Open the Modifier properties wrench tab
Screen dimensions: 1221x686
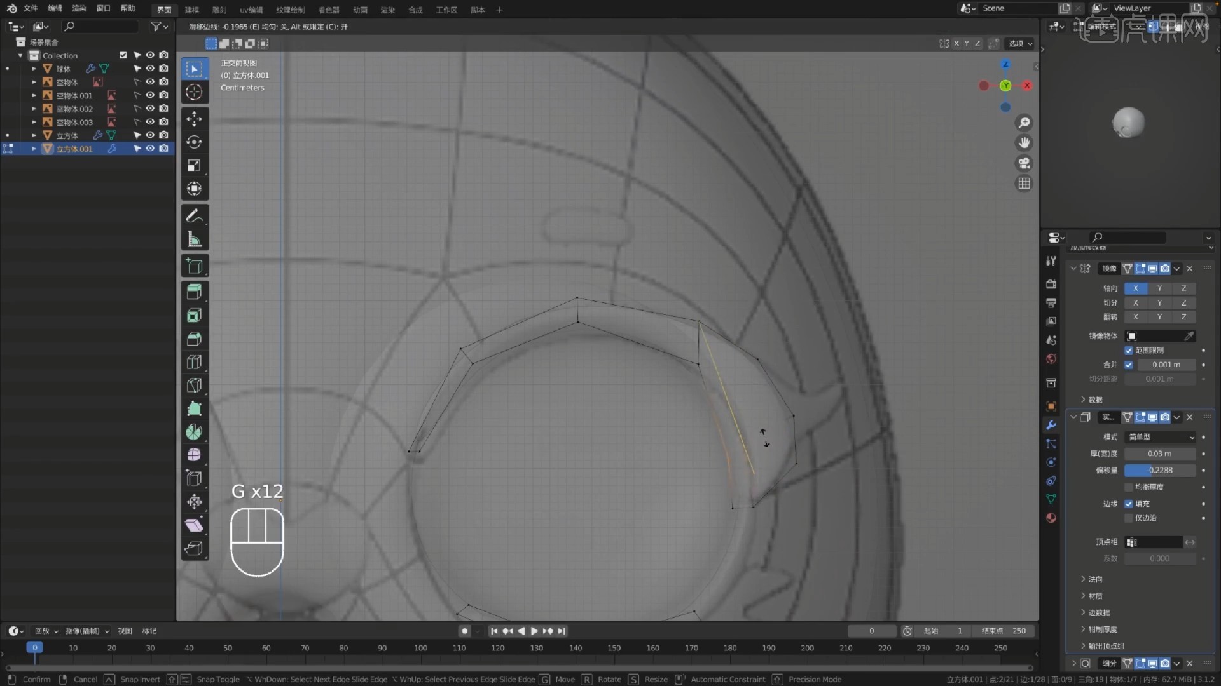pos(1051,425)
